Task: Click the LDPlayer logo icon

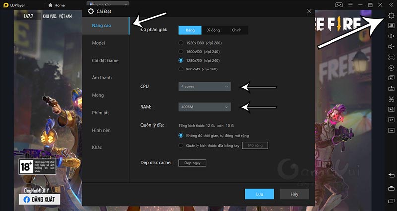Action: click(6, 5)
